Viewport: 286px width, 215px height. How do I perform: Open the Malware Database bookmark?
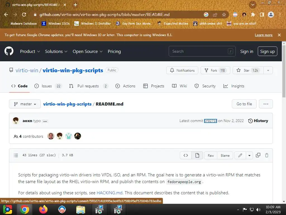[22, 24]
